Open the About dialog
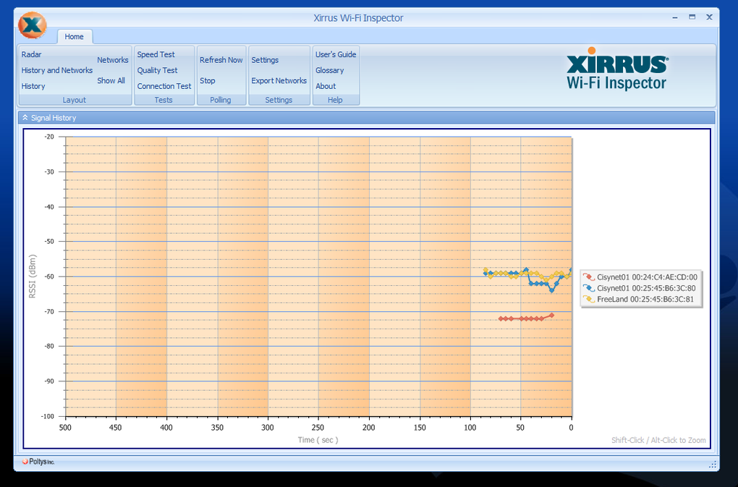738x487 pixels. [326, 87]
